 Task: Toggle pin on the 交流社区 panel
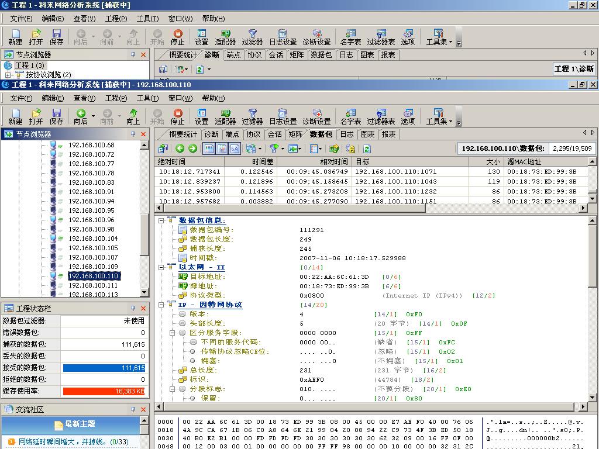pyautogui.click(x=133, y=409)
